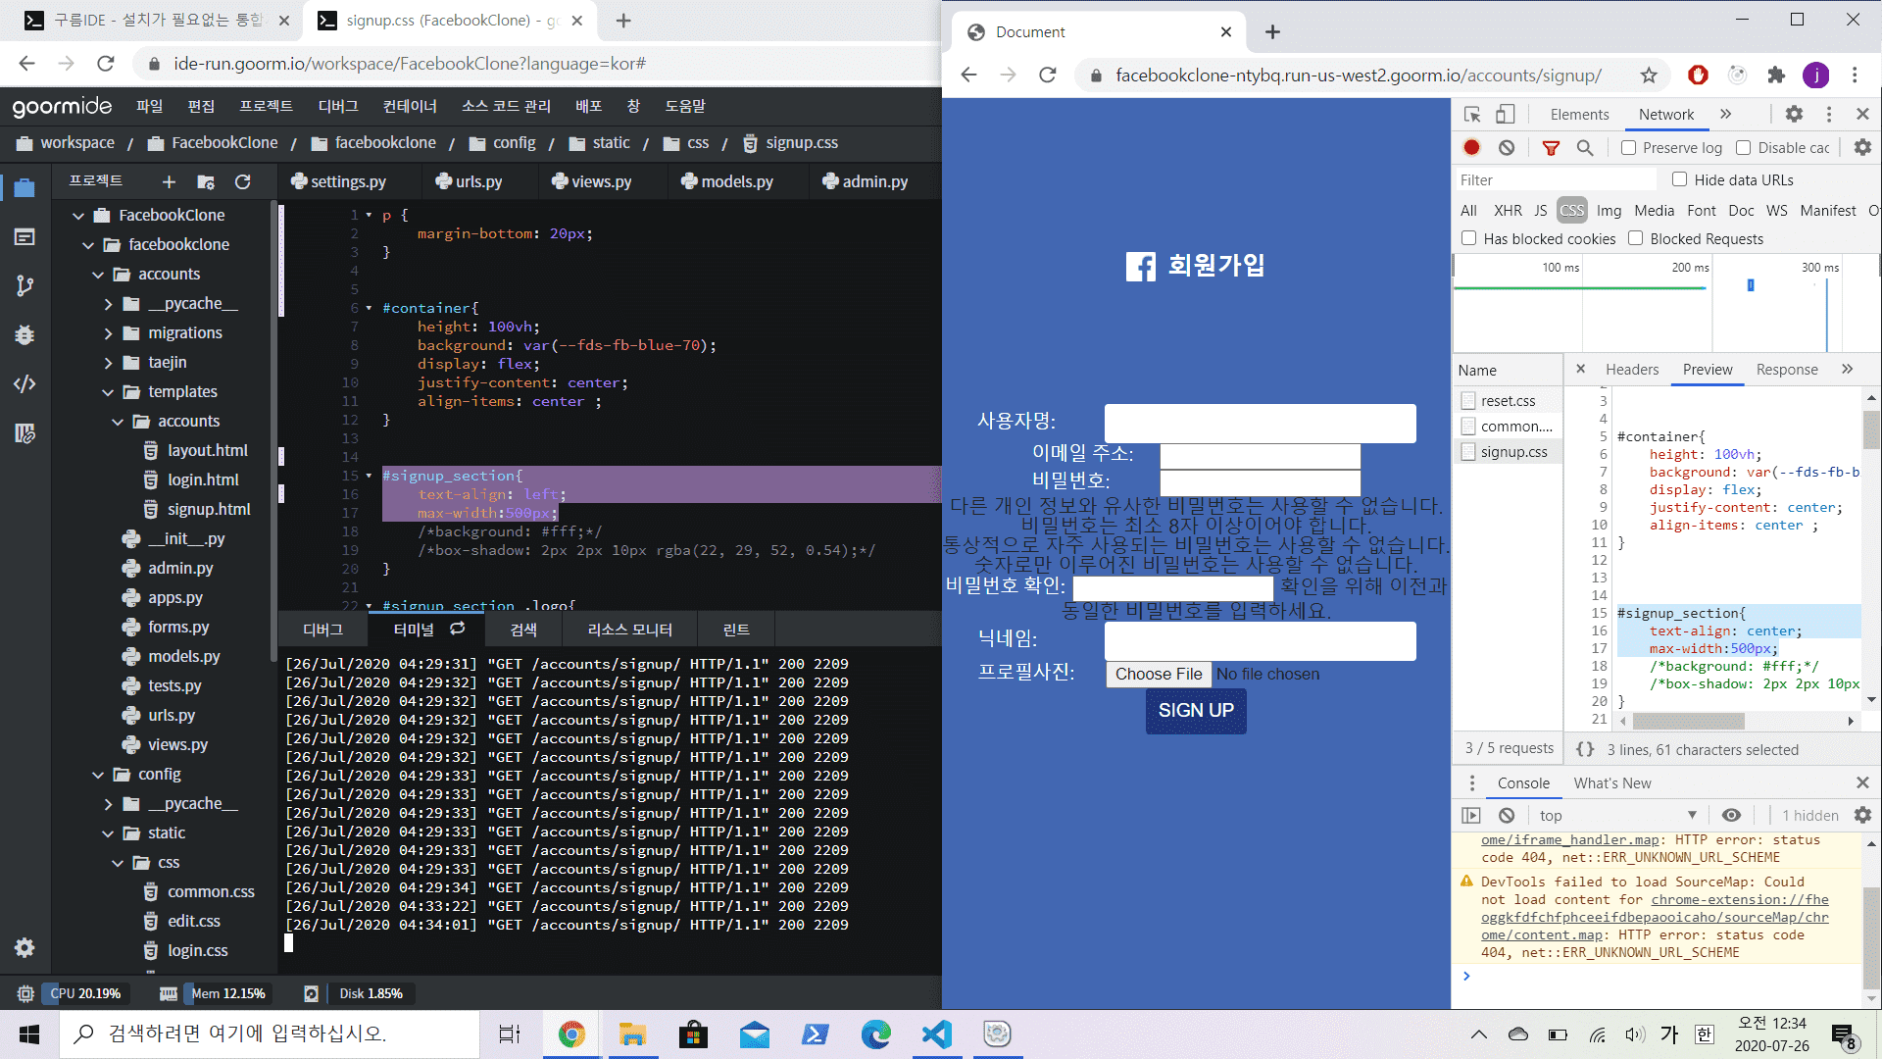Image resolution: width=1882 pixels, height=1059 pixels.
Task: Click the code brackets sidebar icon
Action: [25, 383]
